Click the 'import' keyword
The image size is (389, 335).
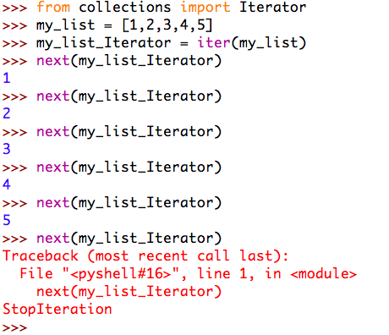205,8
